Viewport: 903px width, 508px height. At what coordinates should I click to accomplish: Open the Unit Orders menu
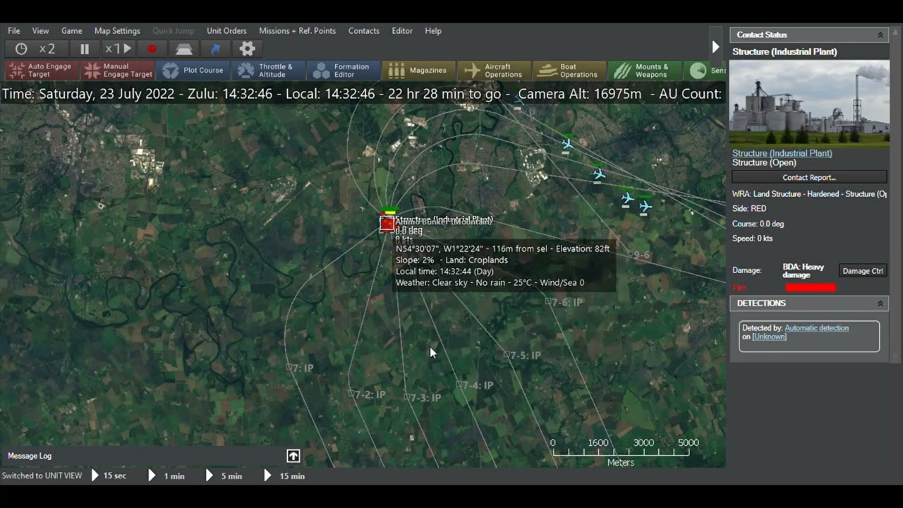pyautogui.click(x=226, y=31)
